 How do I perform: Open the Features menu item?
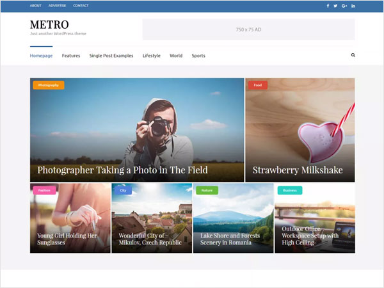point(71,56)
